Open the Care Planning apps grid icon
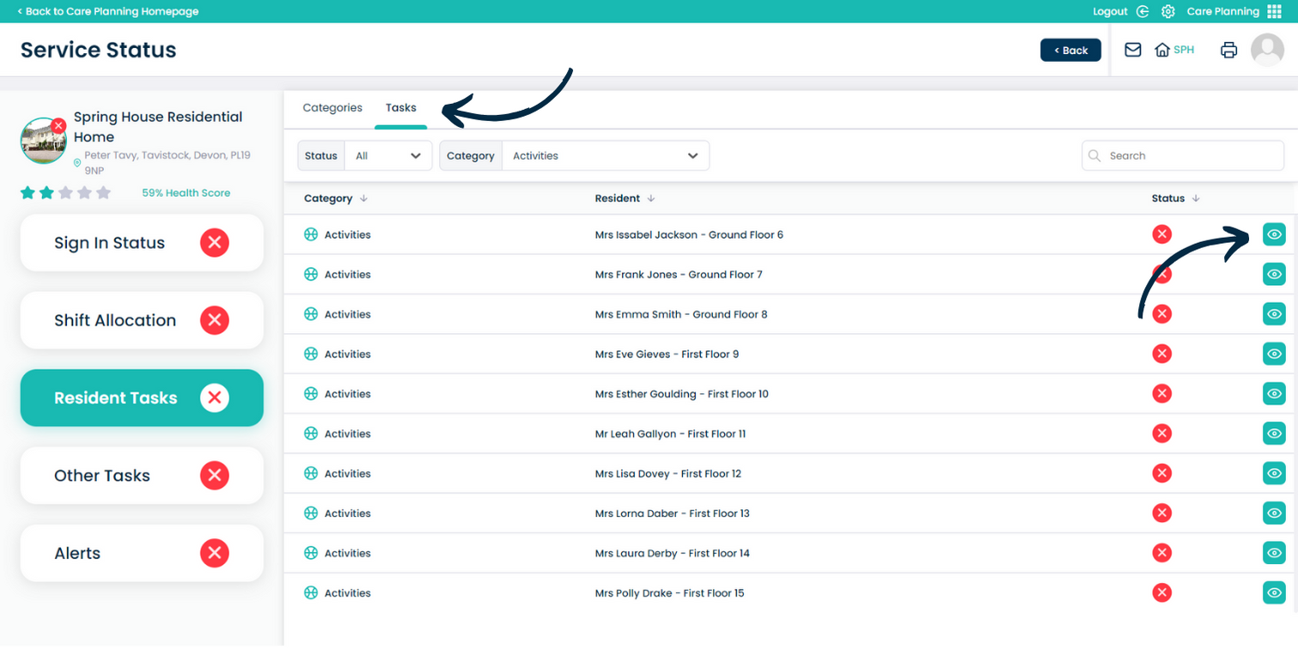This screenshot has height=649, width=1298. [1274, 11]
